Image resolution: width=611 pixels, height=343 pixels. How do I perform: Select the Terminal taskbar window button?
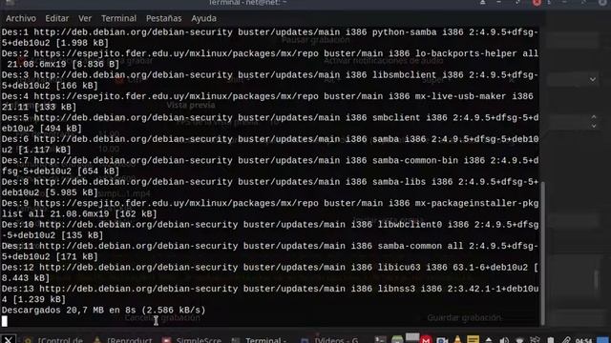point(259,340)
